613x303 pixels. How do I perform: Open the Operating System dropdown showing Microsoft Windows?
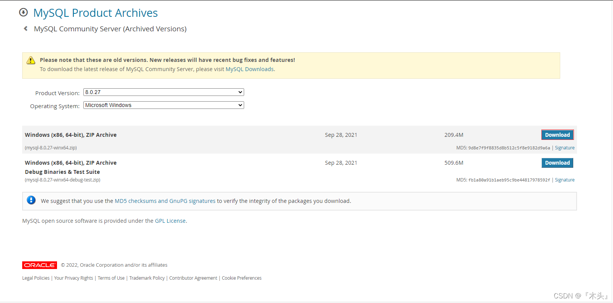[164, 105]
